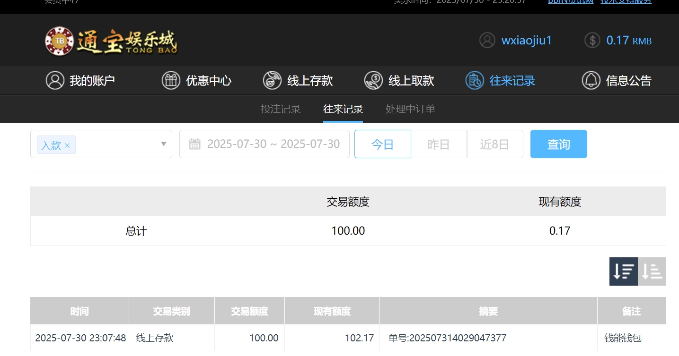Viewport: 679px width, 356px height.
Task: Select the 今日 date range option
Action: point(382,144)
